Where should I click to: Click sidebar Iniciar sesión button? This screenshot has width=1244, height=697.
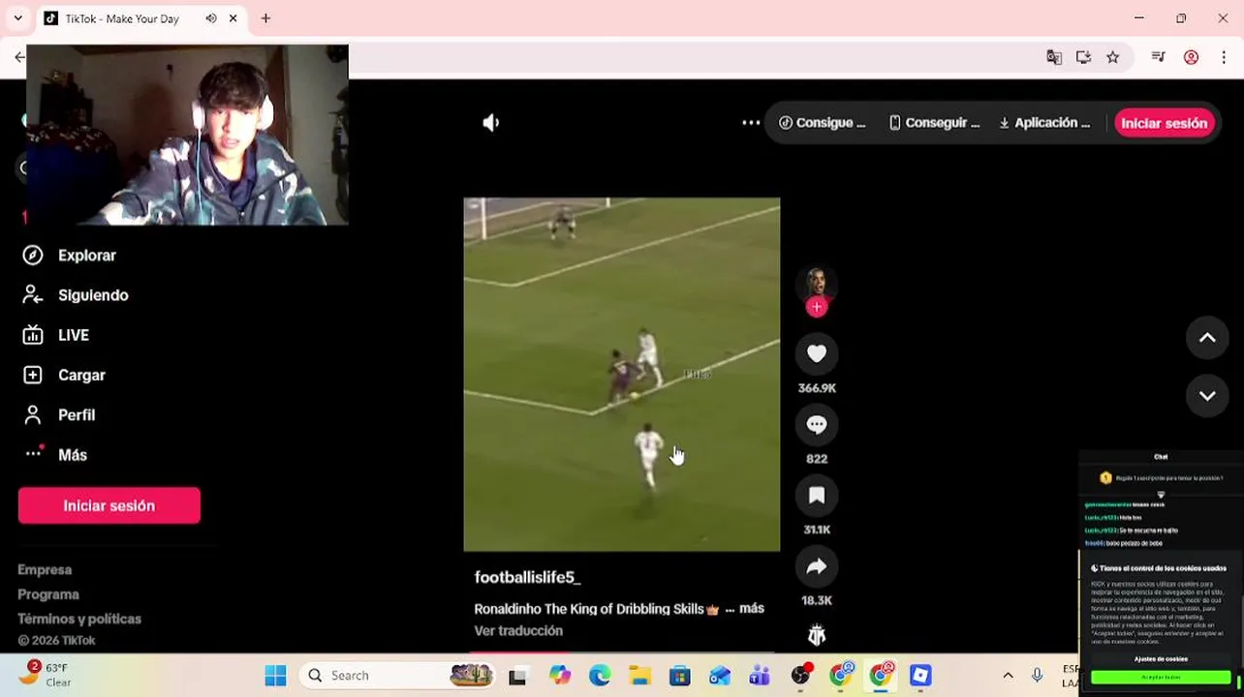(x=109, y=505)
